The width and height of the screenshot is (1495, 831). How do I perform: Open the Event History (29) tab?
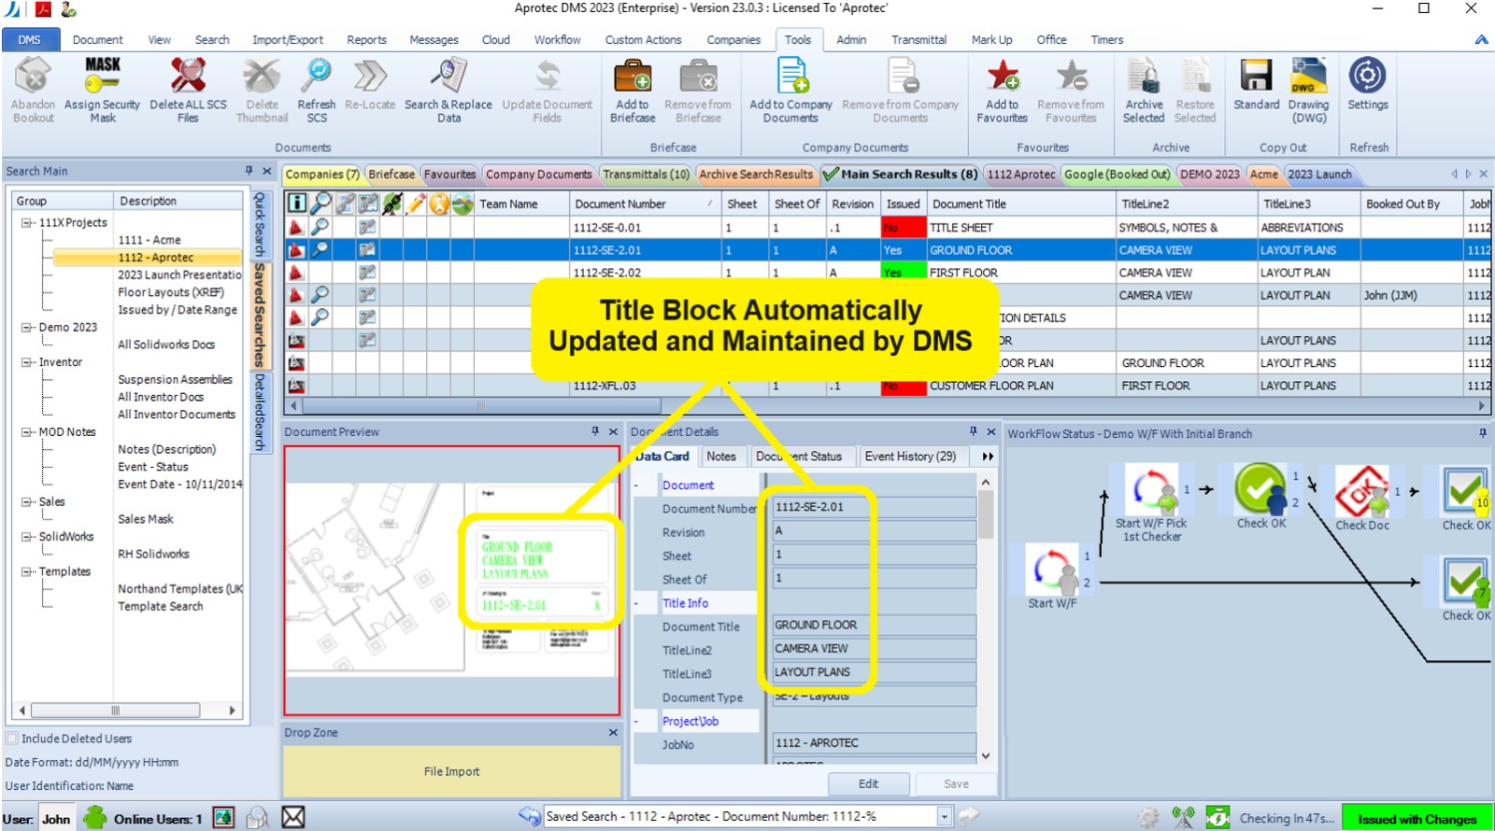[910, 457]
